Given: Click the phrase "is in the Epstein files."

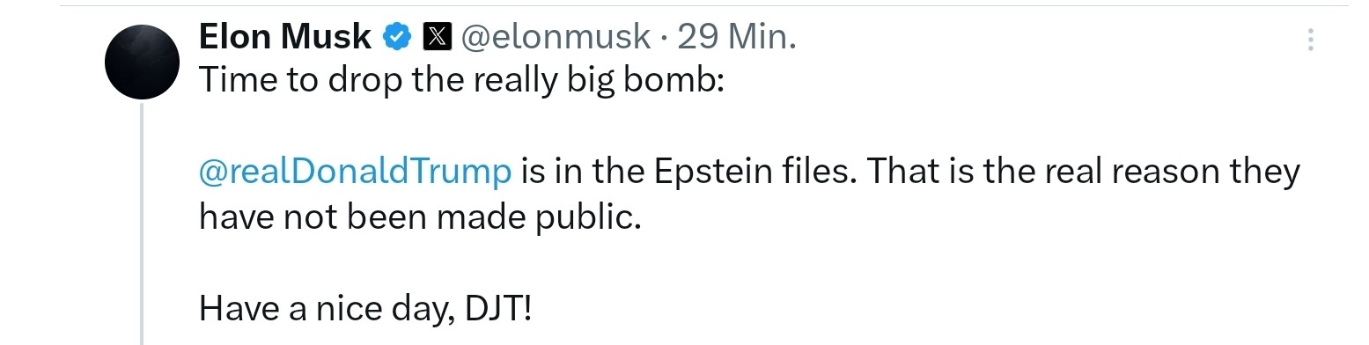Looking at the screenshot, I should (x=688, y=171).
